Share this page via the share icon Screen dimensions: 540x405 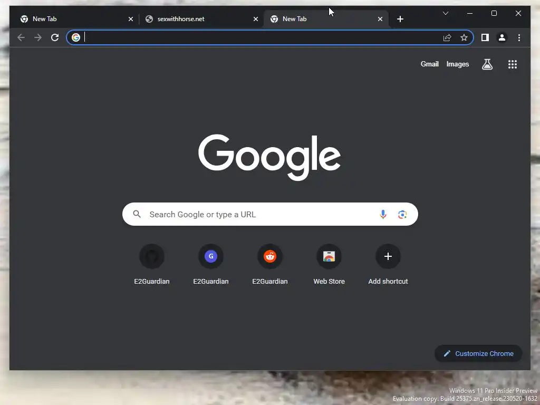(x=447, y=37)
